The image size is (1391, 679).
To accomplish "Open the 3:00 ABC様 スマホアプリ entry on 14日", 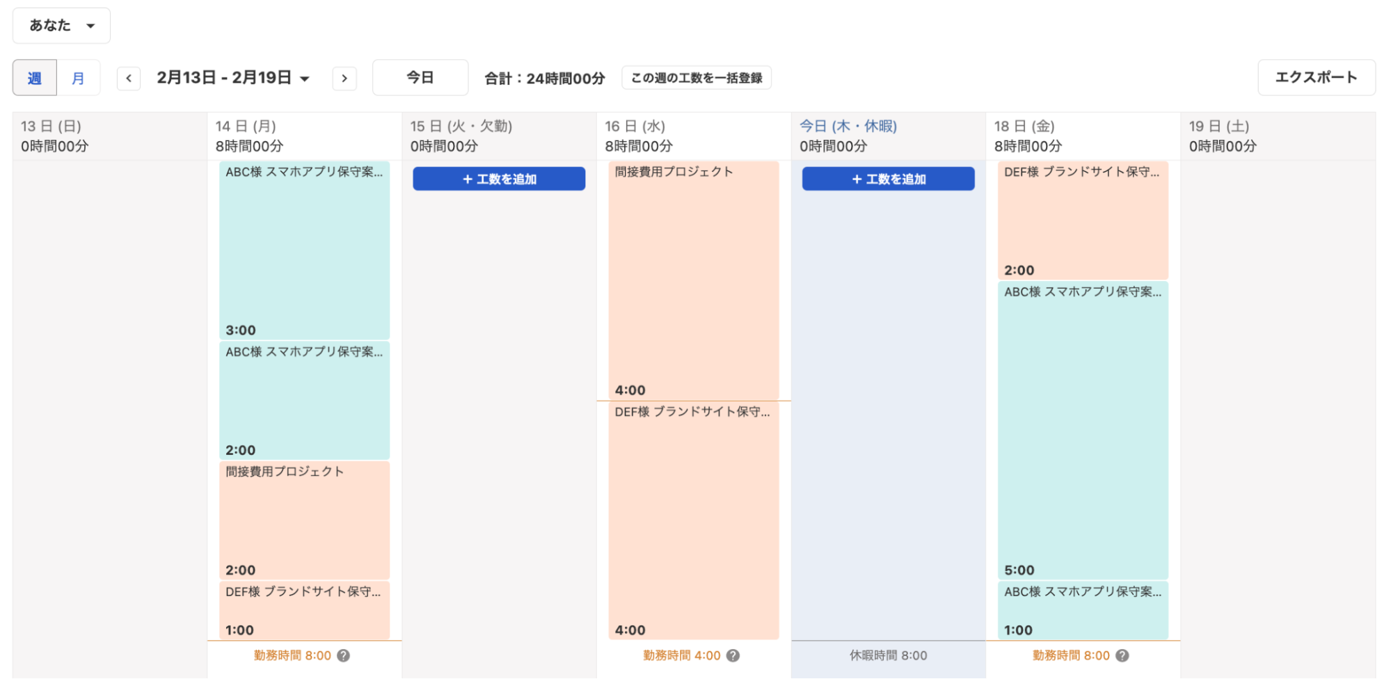I will click(x=304, y=250).
